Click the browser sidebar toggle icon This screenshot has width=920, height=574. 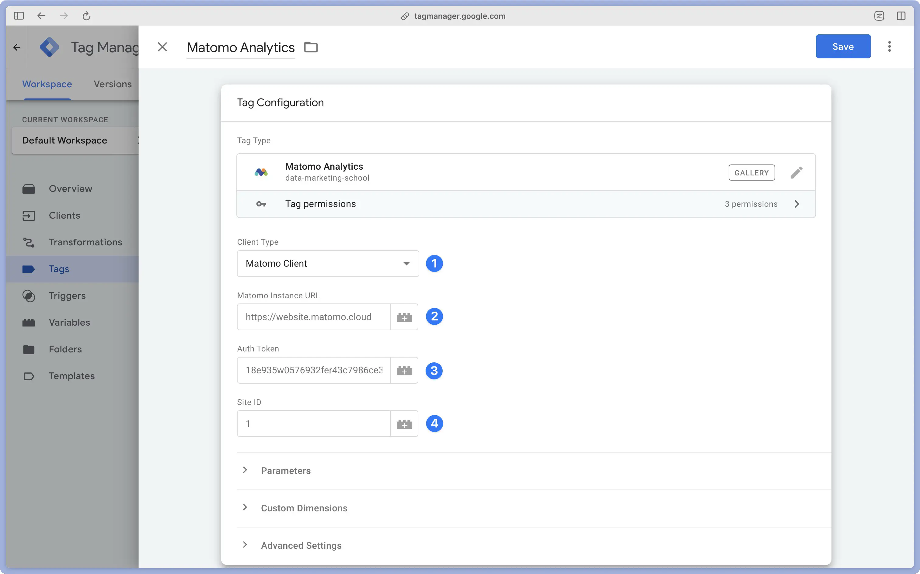19,16
